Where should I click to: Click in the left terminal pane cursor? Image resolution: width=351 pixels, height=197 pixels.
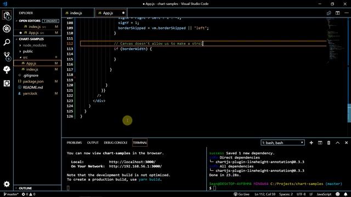coord(68,188)
